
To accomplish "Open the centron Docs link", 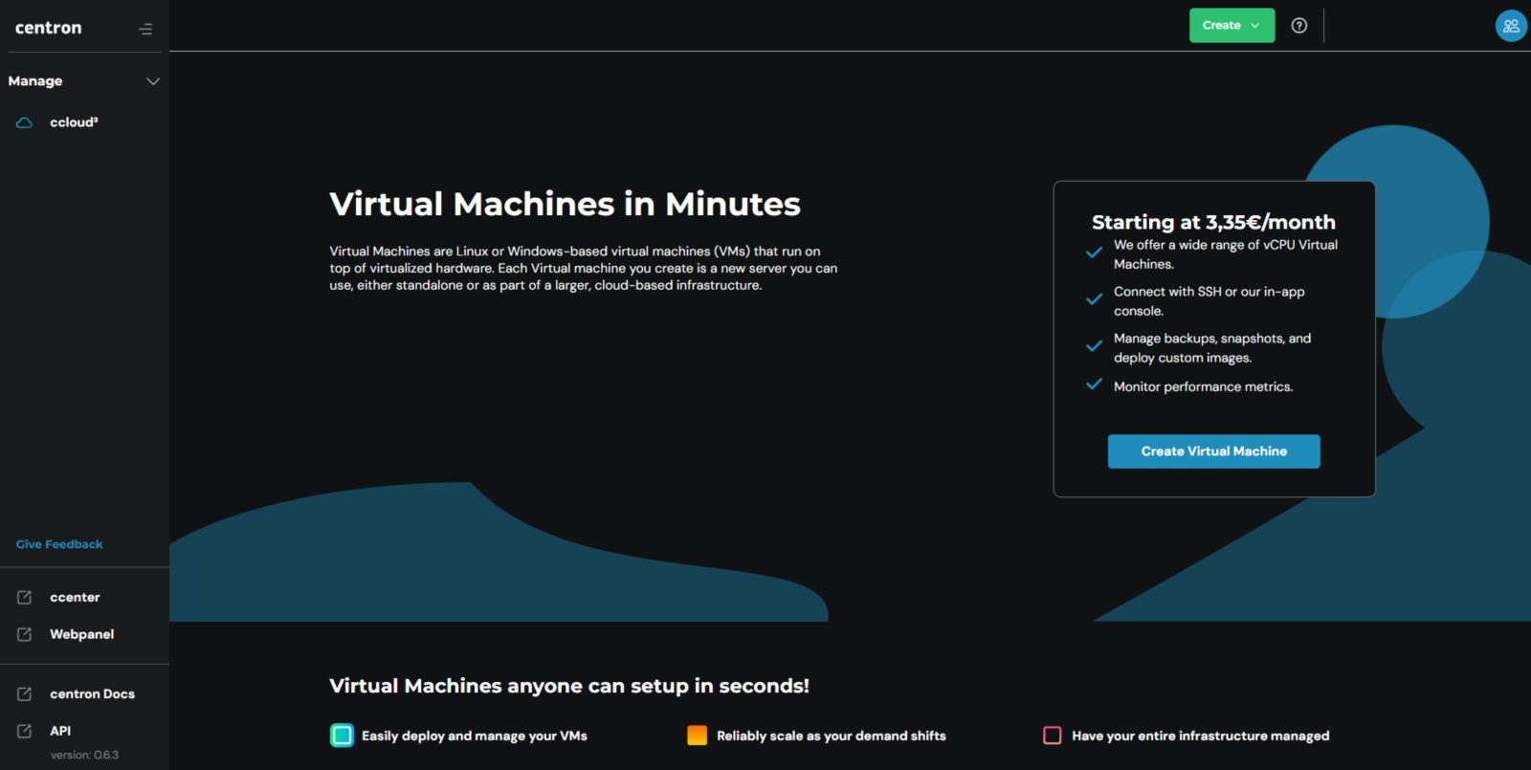I will pyautogui.click(x=92, y=693).
